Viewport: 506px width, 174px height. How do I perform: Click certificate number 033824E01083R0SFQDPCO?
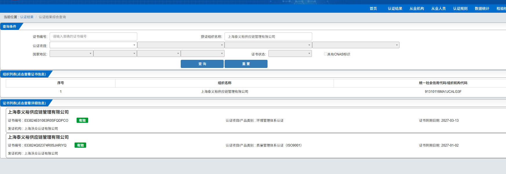pos(46,121)
